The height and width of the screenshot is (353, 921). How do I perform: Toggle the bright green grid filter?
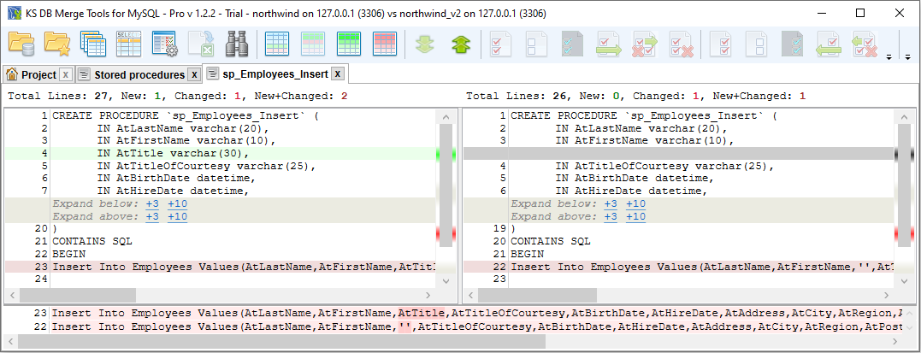[x=349, y=44]
